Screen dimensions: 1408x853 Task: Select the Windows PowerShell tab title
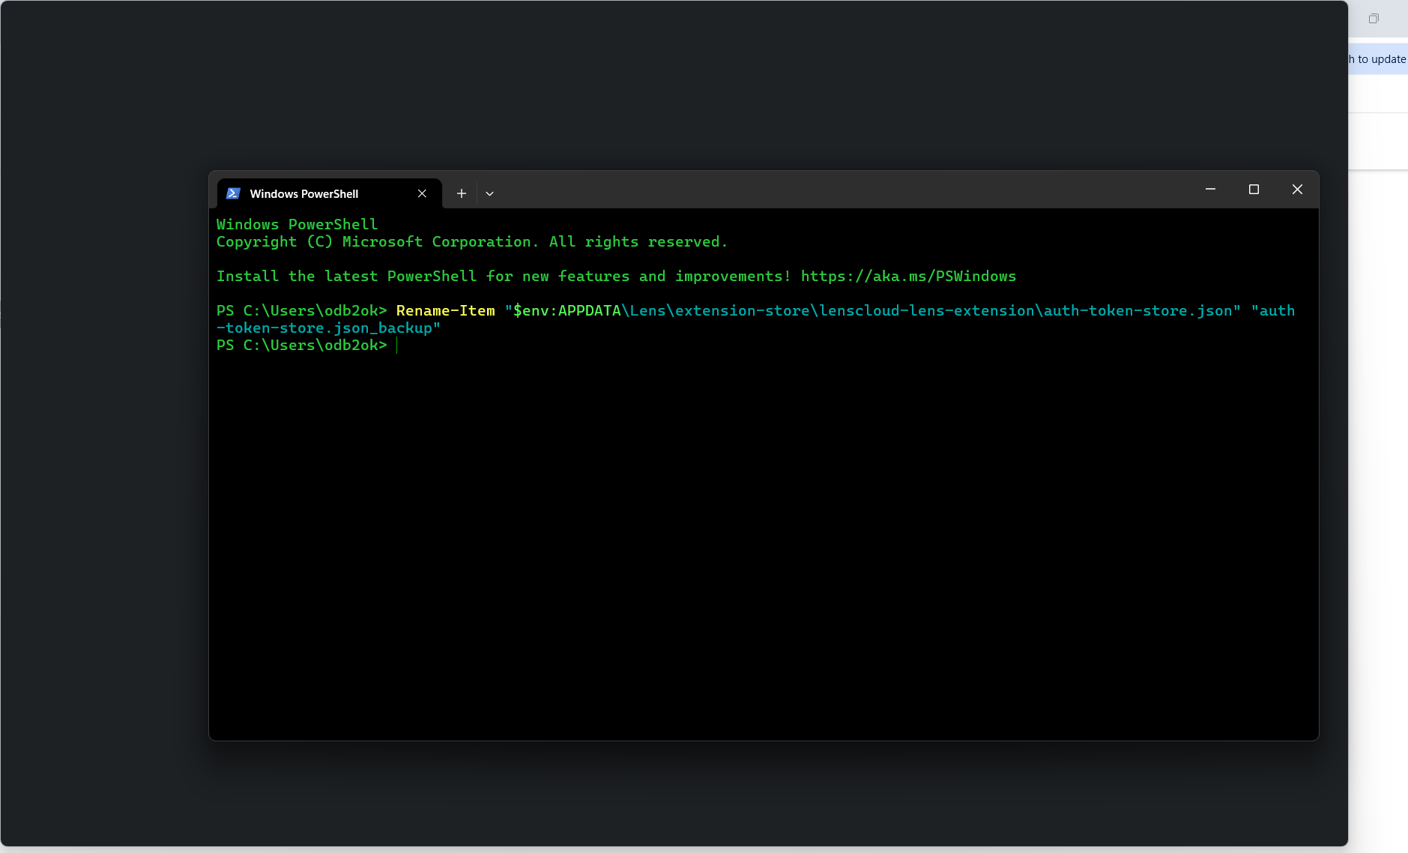click(x=303, y=193)
